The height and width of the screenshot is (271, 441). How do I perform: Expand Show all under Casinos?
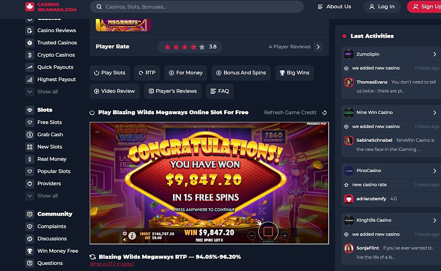(x=42, y=91)
